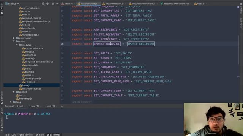Toggle the Project sidebar tool button
The height and width of the screenshot is (136, 243).
(2, 8)
